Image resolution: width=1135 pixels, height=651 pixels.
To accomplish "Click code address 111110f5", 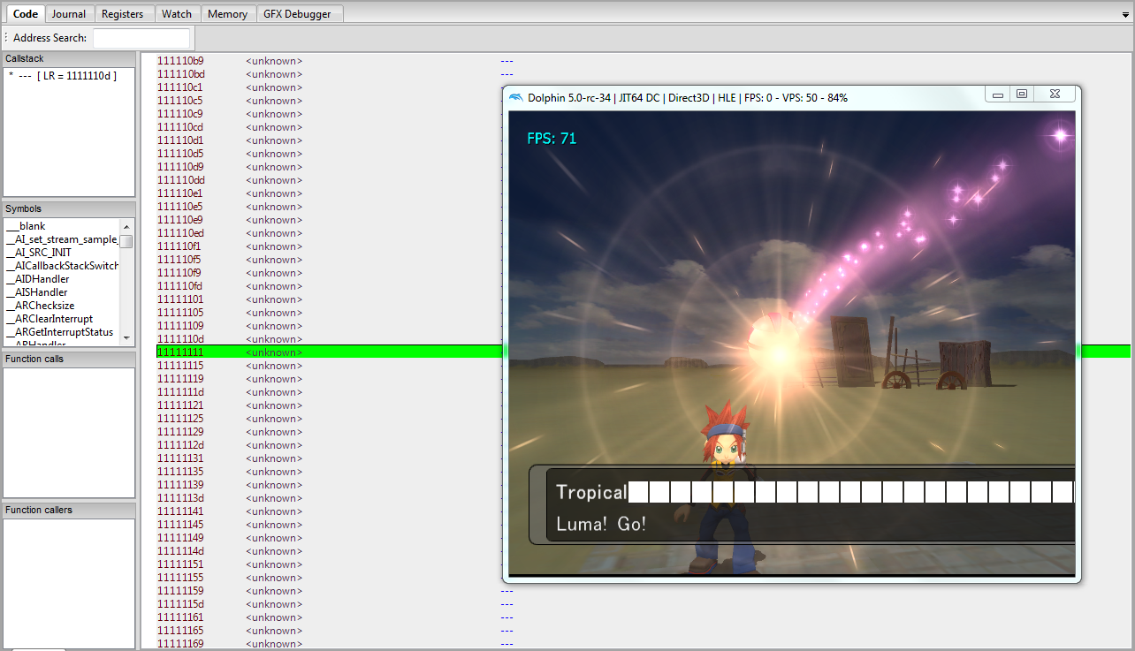I will 180,260.
